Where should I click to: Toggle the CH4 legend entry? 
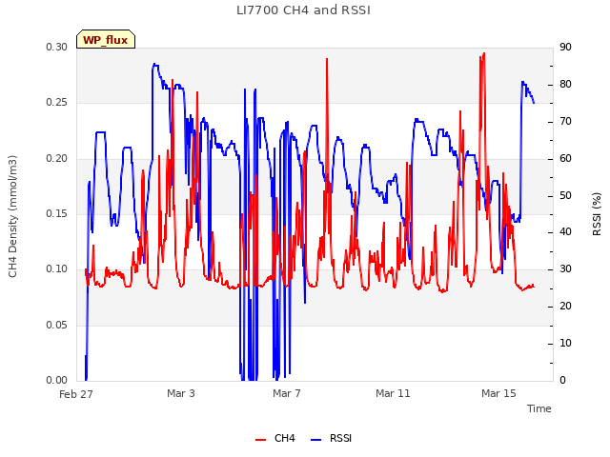pyautogui.click(x=275, y=438)
